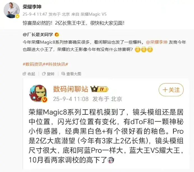The height and width of the screenshot is (172, 194).
Task: Open the orange @荣耀李坤 mention
Action: pos(157,42)
